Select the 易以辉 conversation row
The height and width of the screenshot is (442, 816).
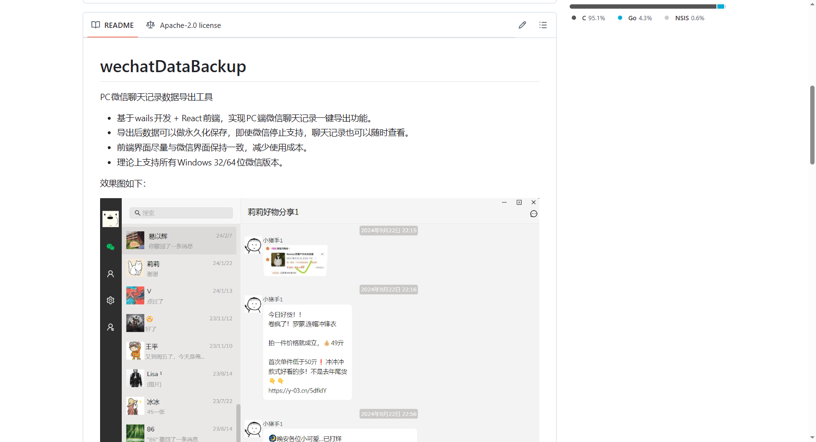click(x=179, y=240)
